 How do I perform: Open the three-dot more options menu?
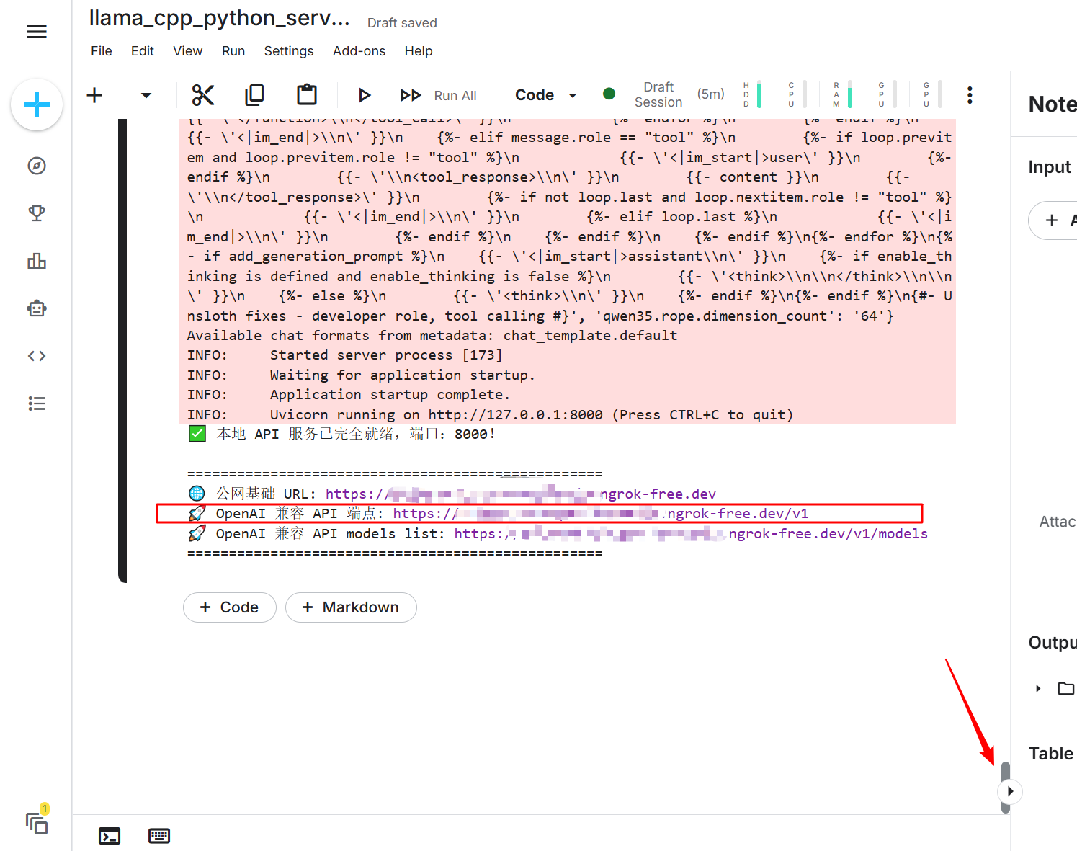point(970,95)
